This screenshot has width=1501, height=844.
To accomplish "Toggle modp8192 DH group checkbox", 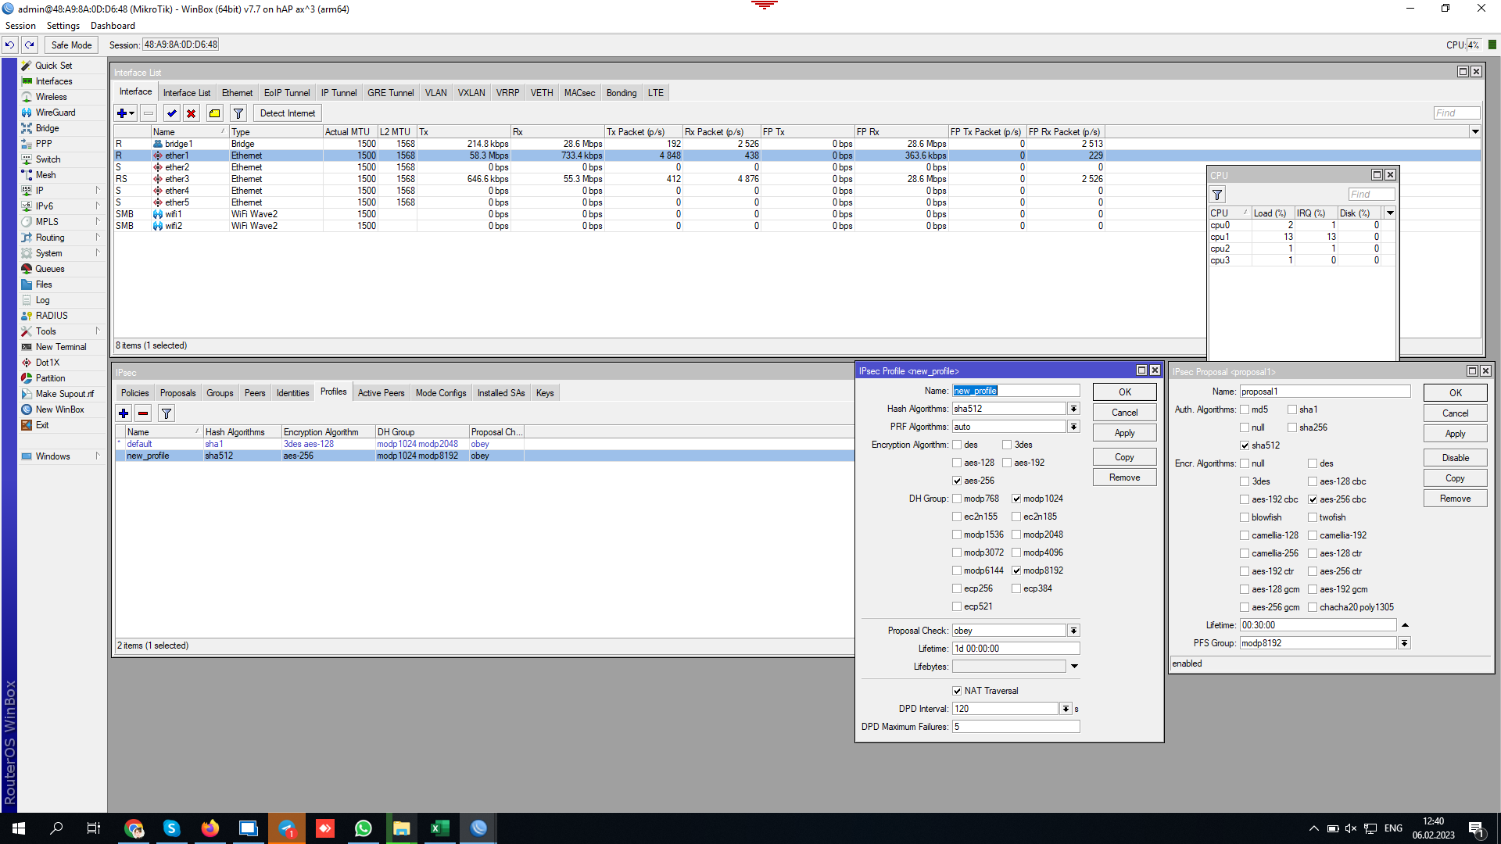I will point(1016,570).
